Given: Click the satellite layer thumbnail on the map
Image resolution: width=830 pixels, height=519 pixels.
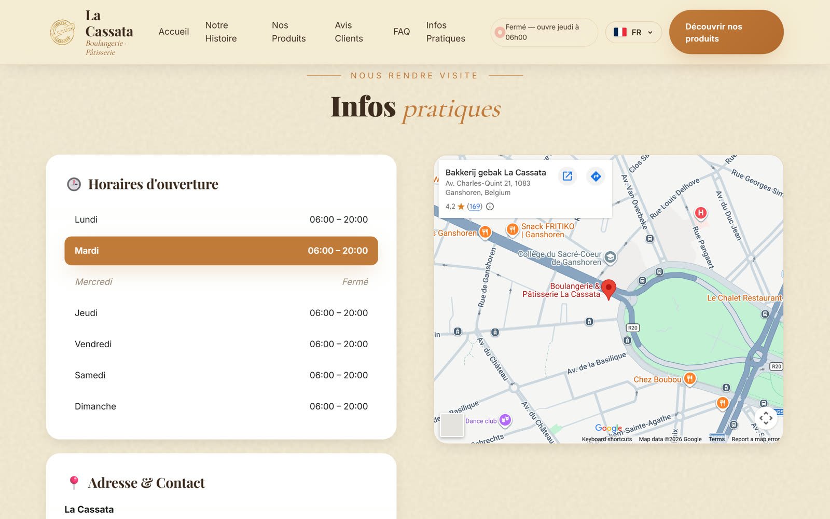Looking at the screenshot, I should [451, 425].
